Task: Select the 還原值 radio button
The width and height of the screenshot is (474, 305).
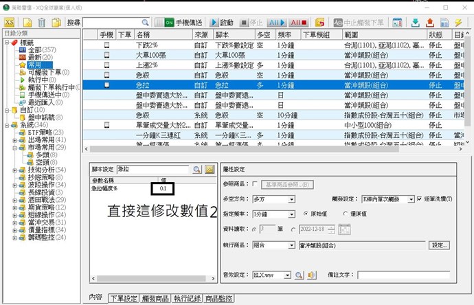Action: (346, 214)
